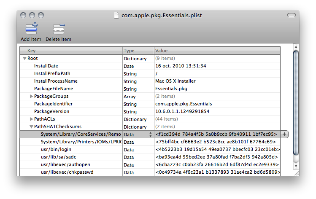Image resolution: width=316 pixels, height=199 pixels.
Task: Expand the PathACLs dictionary
Action: point(31,119)
